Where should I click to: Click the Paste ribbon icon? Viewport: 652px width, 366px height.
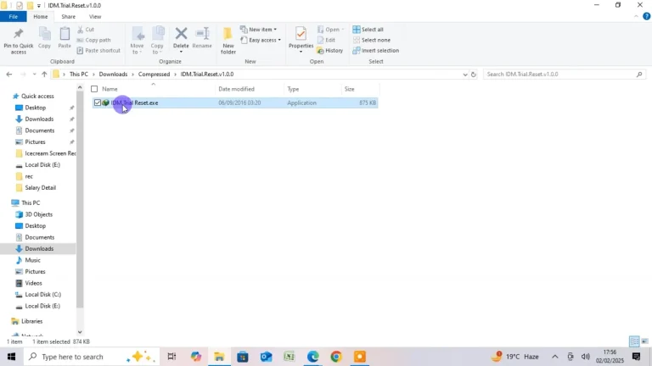65,38
